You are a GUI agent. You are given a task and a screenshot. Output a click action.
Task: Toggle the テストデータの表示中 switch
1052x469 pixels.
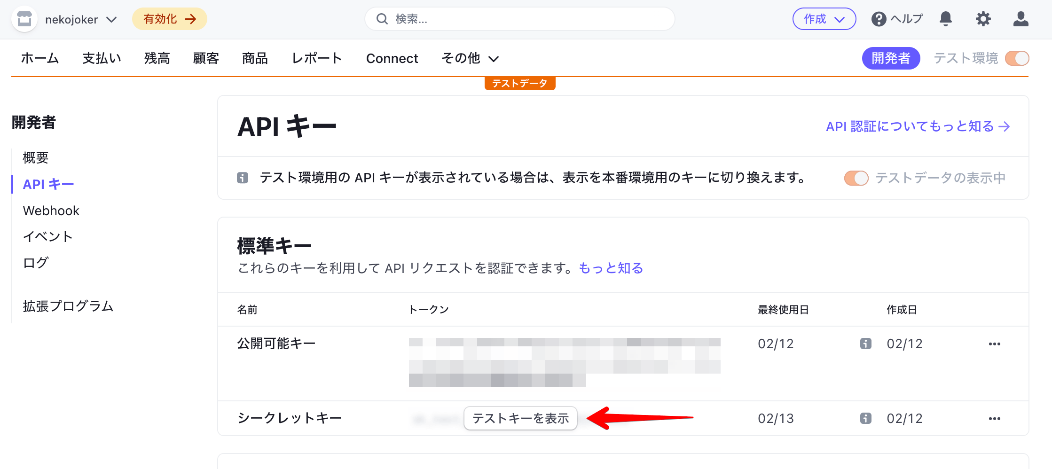(x=856, y=178)
